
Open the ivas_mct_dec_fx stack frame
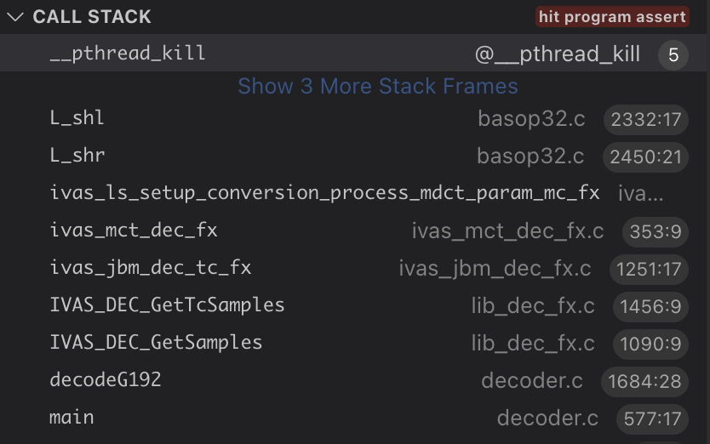(x=134, y=231)
